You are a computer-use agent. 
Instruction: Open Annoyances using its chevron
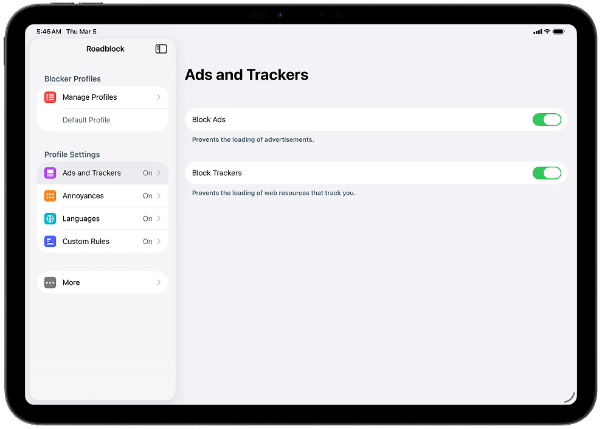point(159,195)
